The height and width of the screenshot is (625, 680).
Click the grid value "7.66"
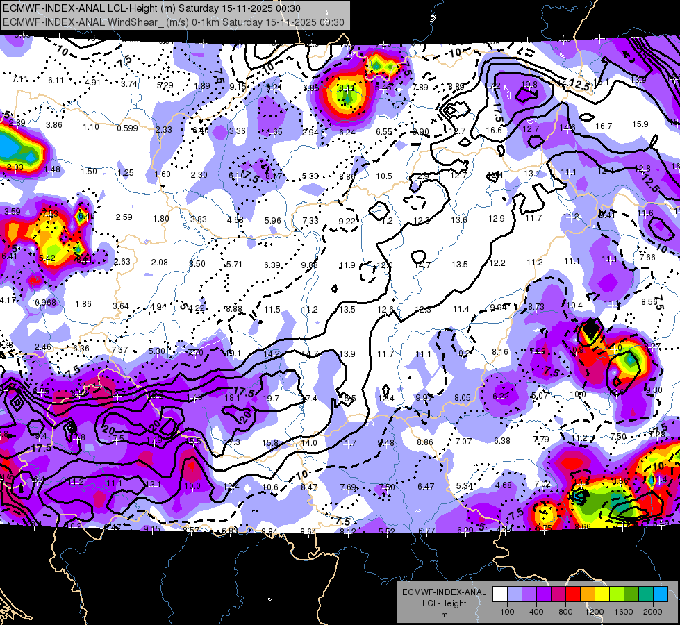(x=647, y=257)
